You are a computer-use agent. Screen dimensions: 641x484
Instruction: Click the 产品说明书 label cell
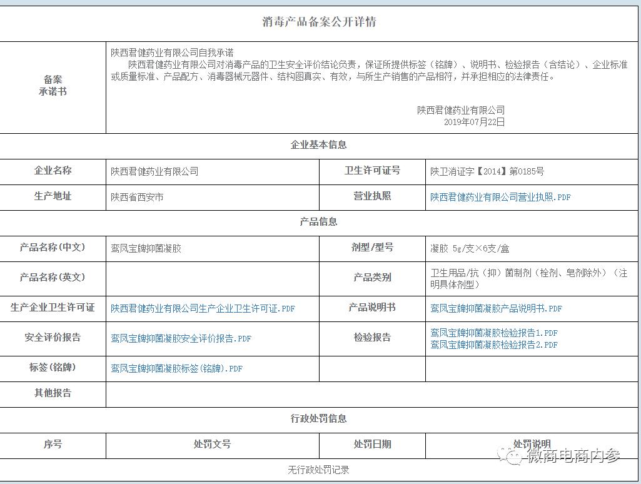tap(372, 308)
